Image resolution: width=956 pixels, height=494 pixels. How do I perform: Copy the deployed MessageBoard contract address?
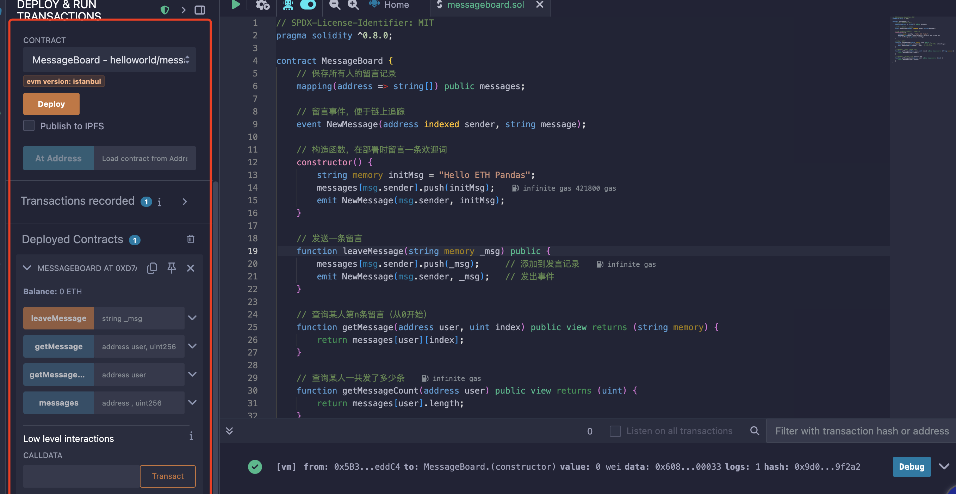[152, 267]
